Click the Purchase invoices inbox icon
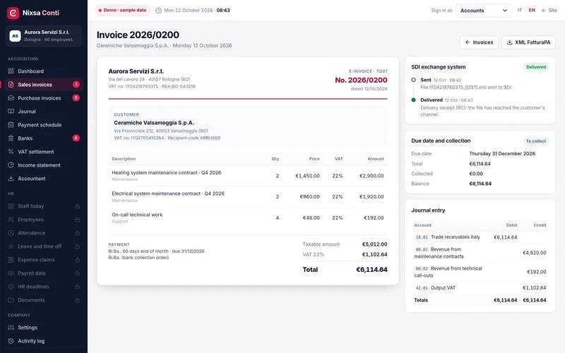The height and width of the screenshot is (353, 565). [11, 98]
